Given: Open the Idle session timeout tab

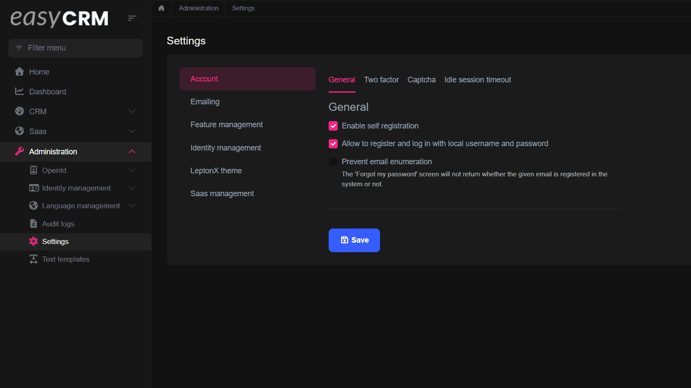Looking at the screenshot, I should click(478, 80).
